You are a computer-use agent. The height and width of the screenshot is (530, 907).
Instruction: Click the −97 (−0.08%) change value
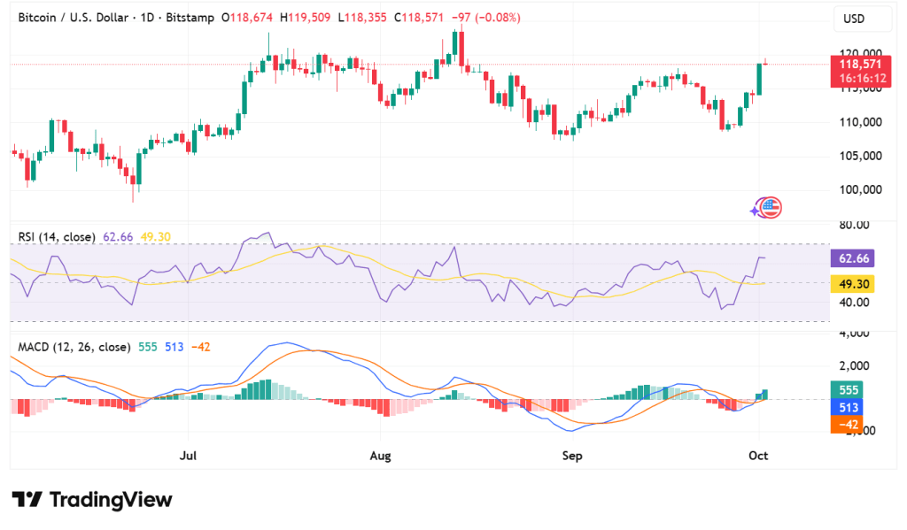click(x=486, y=18)
